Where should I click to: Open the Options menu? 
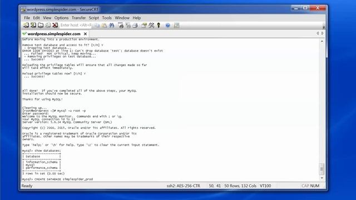coord(61,18)
